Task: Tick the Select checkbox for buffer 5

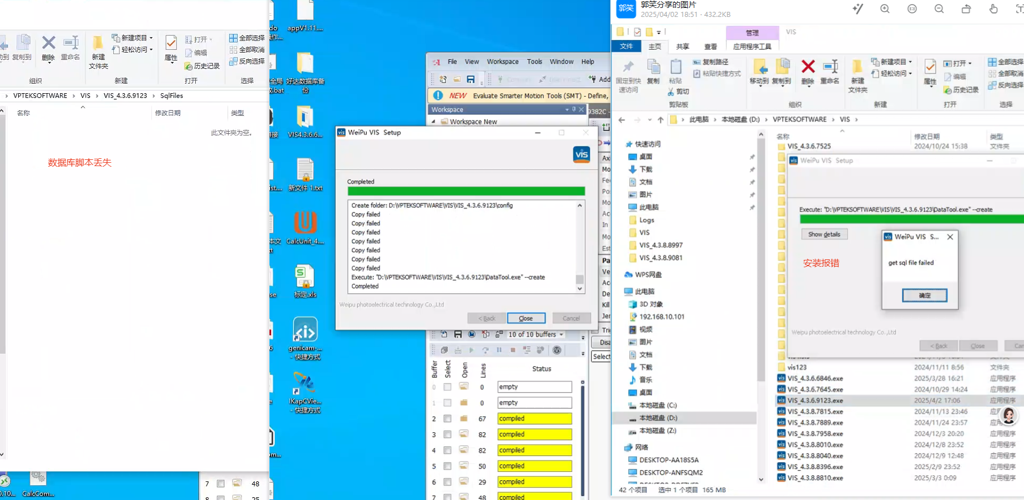Action: [x=447, y=466]
